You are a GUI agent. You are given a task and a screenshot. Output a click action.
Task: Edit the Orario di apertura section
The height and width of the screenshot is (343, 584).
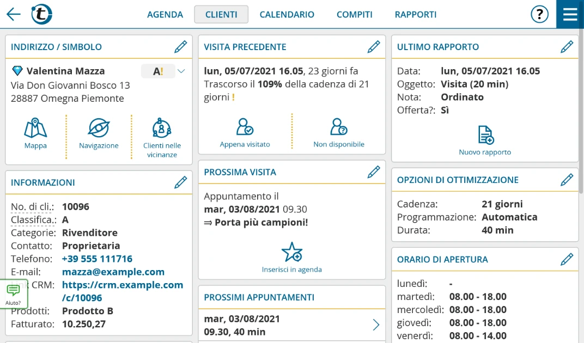click(567, 260)
